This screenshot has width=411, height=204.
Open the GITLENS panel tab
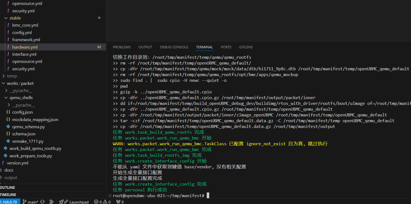[x=246, y=47]
